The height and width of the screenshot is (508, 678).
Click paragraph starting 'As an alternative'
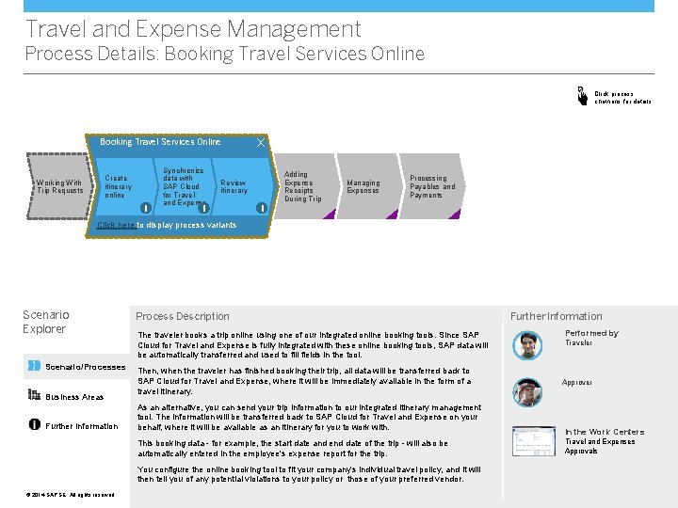[x=310, y=418]
